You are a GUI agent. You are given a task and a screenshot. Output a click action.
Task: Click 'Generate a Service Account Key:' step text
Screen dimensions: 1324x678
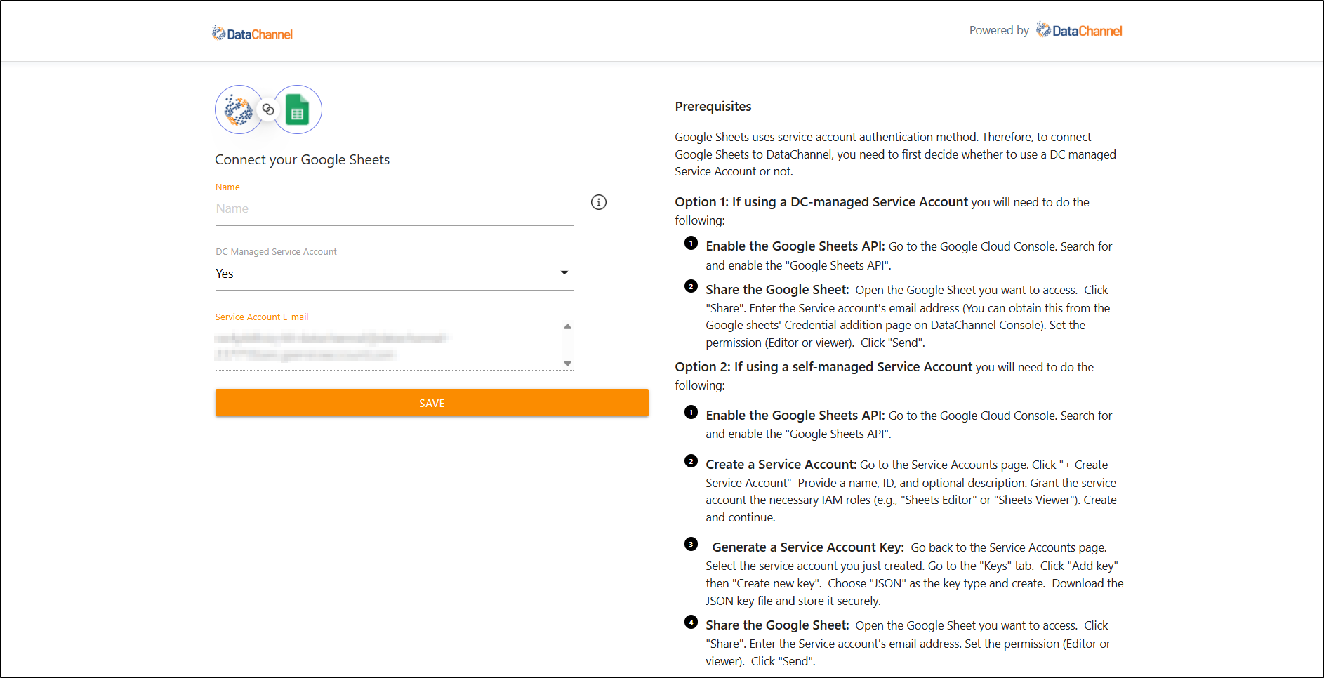point(808,547)
